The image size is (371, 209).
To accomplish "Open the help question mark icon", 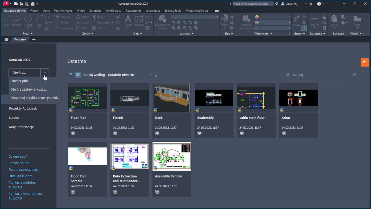I will [x=319, y=4].
